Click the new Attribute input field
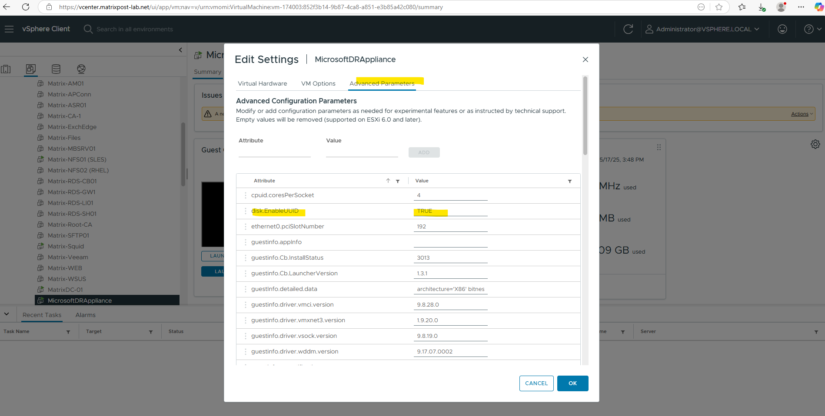The image size is (825, 416). (275, 152)
